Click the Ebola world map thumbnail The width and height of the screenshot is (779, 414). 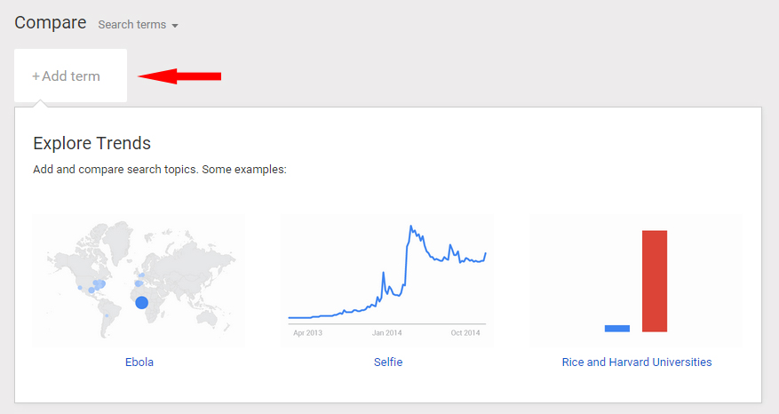point(139,281)
